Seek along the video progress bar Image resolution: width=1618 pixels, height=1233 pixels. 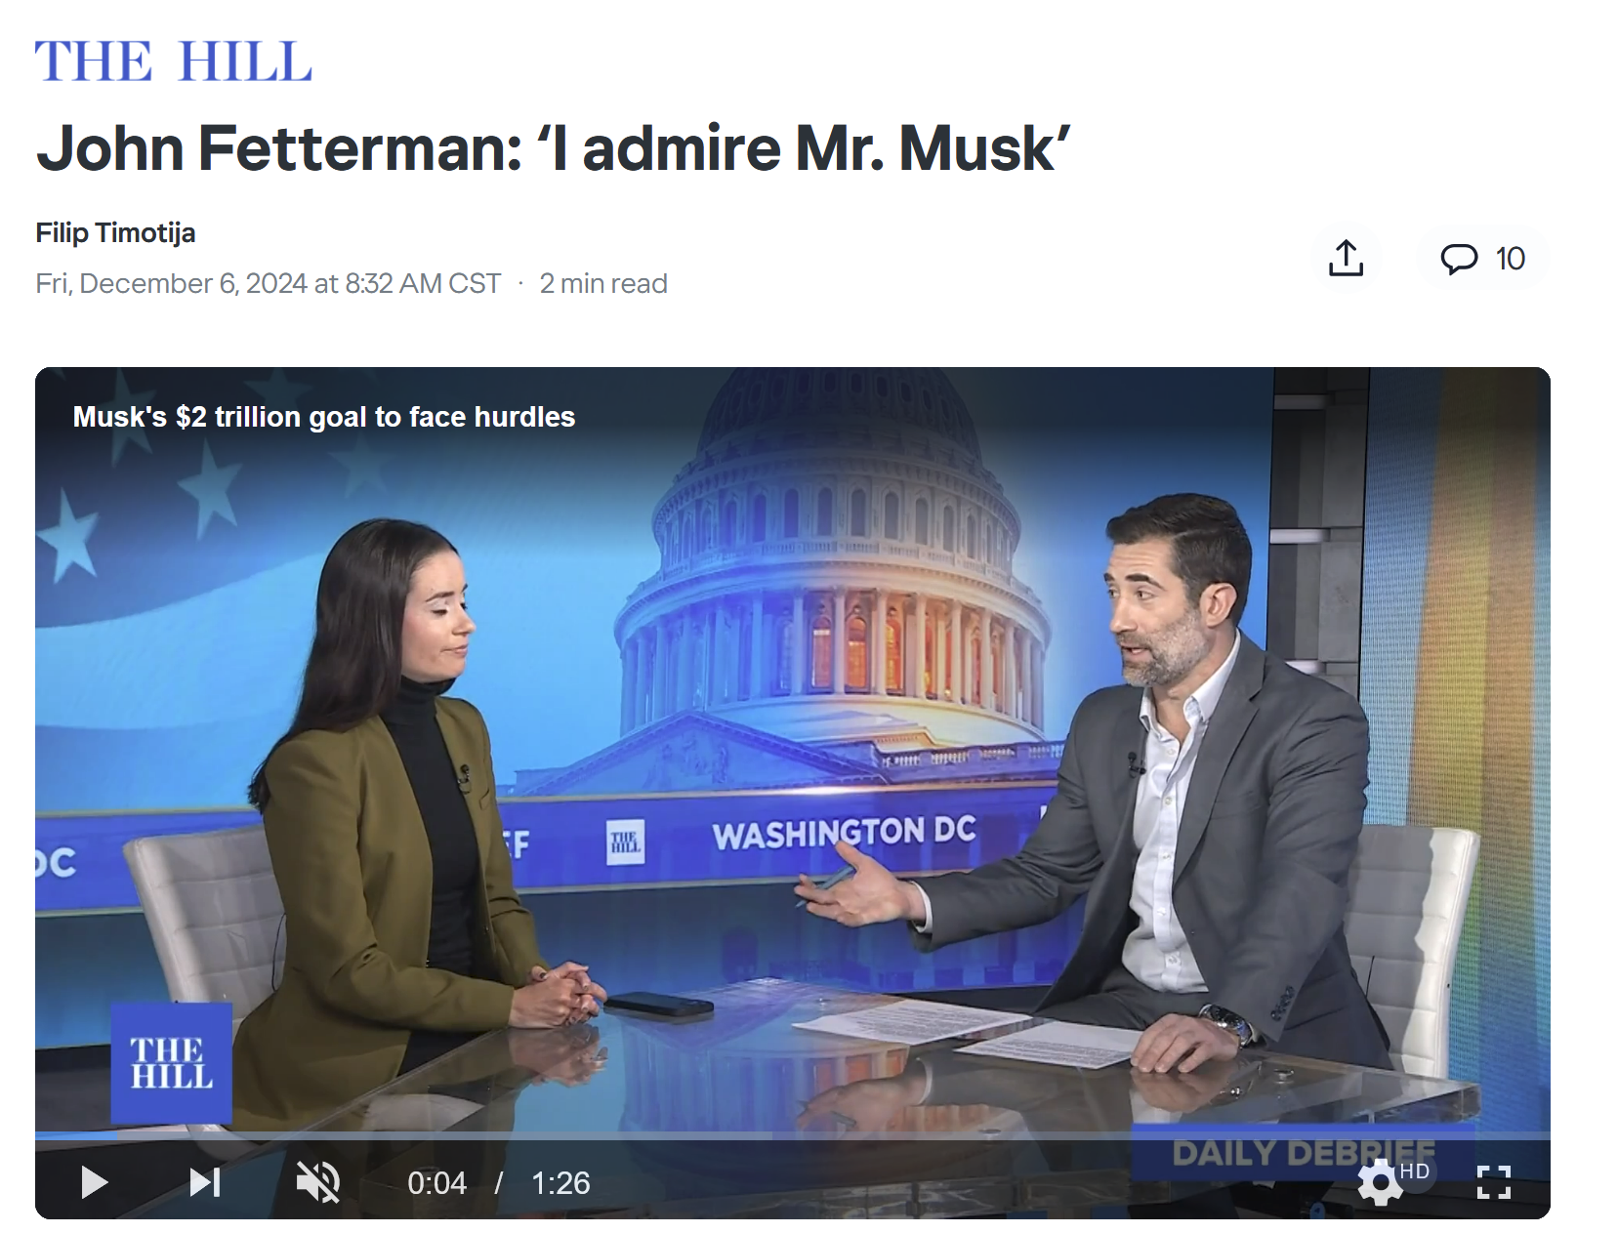793,1135
